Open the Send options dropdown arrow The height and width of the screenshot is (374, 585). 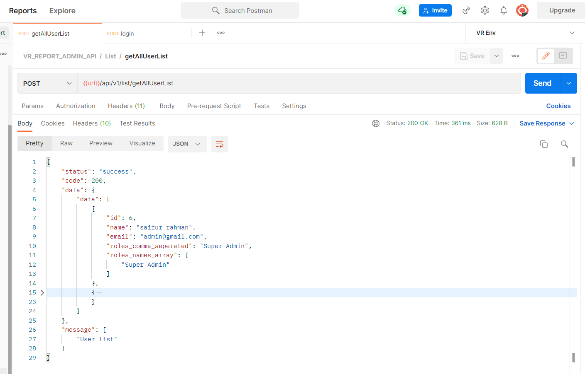[x=569, y=83]
